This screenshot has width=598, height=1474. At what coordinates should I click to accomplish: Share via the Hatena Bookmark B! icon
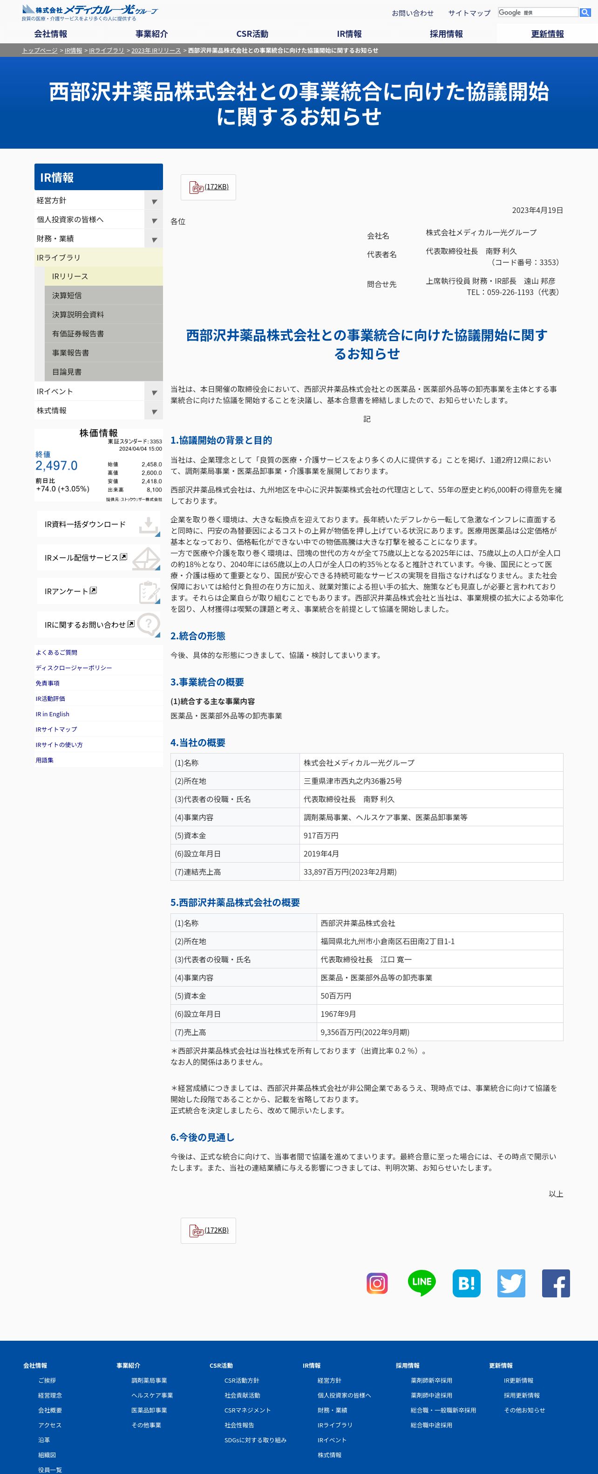coord(467,1283)
